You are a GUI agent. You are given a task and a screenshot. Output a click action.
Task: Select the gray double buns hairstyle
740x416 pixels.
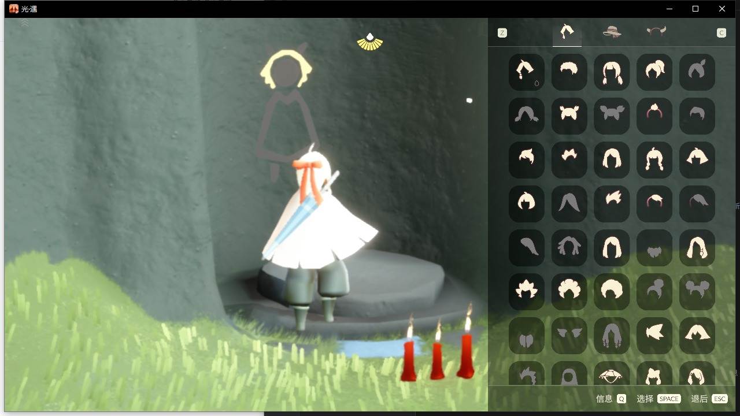[x=697, y=292]
